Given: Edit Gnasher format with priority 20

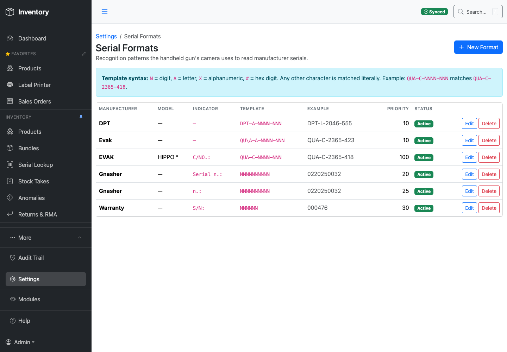Looking at the screenshot, I should click(469, 174).
